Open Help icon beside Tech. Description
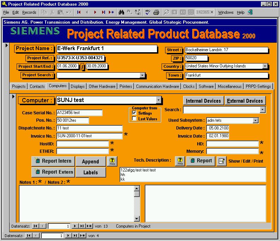 pos(180,161)
